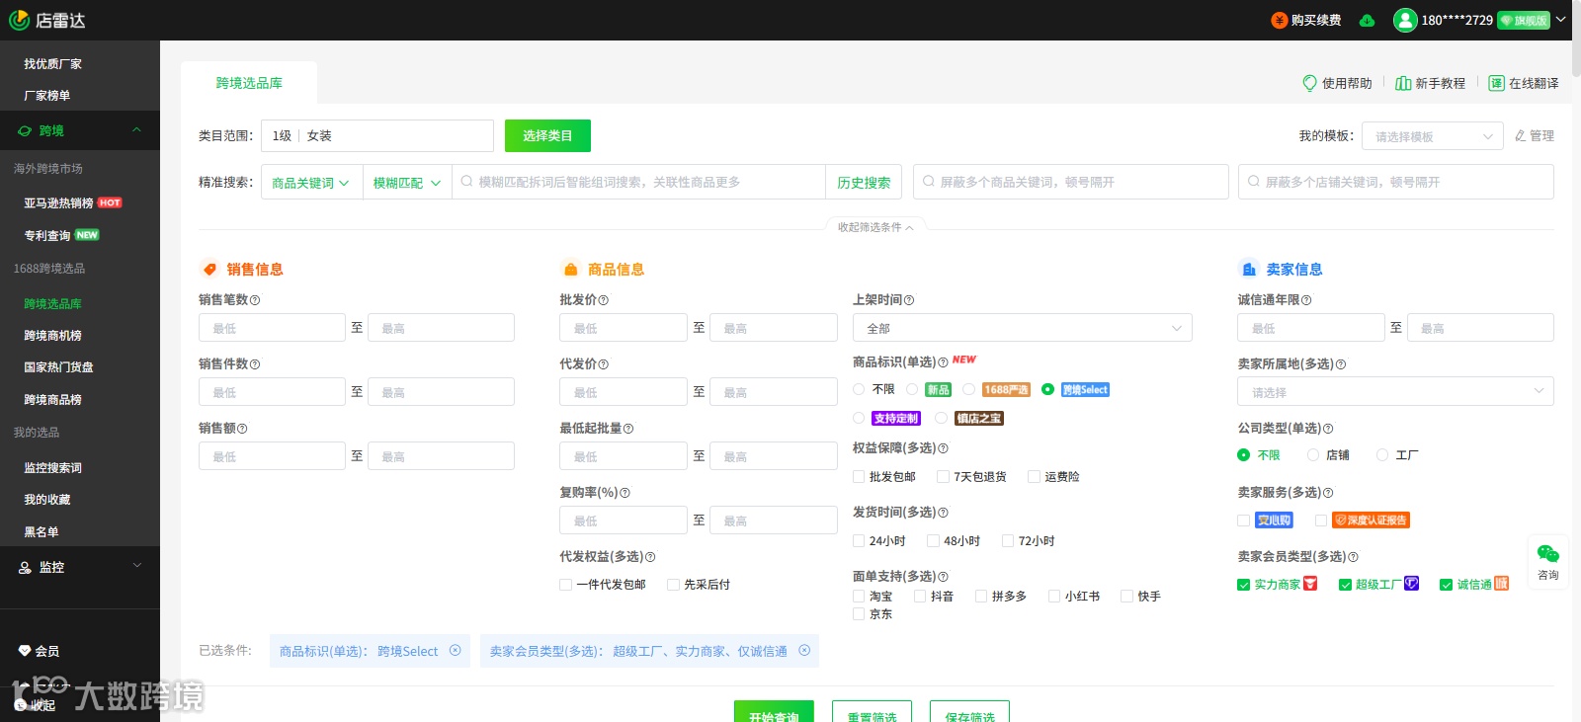Click the 屏蔽多个店铺关键词 input box
This screenshot has height=722, width=1581.
point(1395,182)
